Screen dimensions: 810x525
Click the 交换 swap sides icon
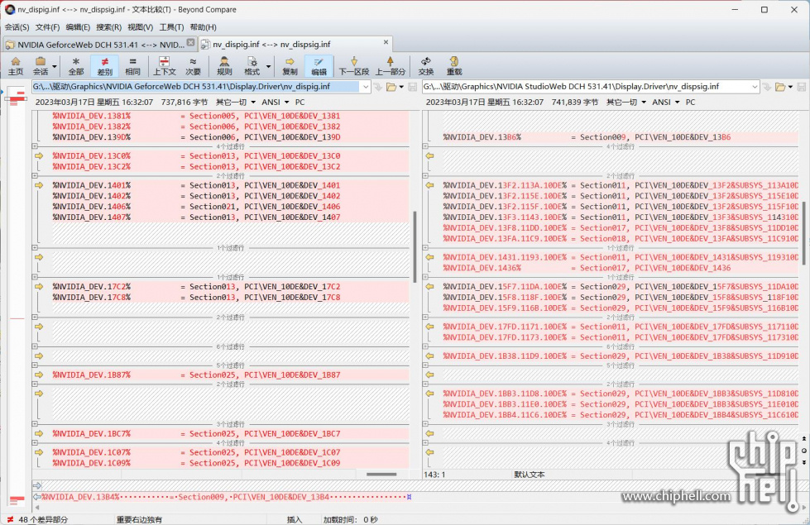coord(425,66)
